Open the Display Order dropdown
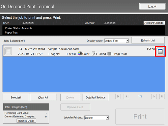Image resolution: width=168 pixels, height=126 pixels. [117, 41]
